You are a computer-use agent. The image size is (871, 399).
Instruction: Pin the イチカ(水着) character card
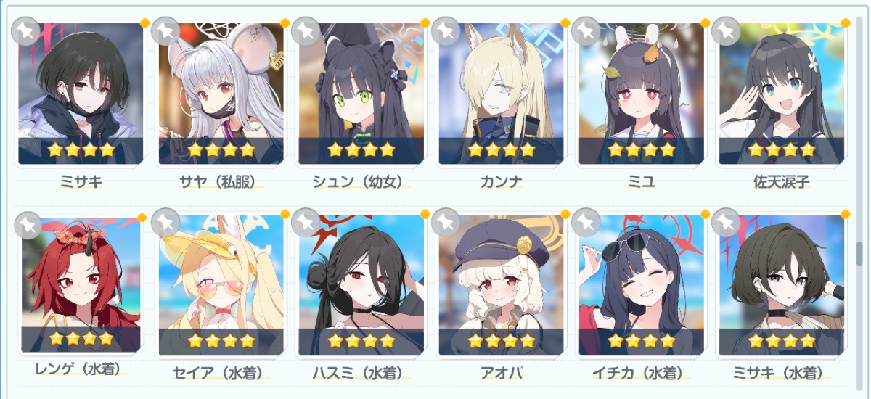tap(586, 222)
